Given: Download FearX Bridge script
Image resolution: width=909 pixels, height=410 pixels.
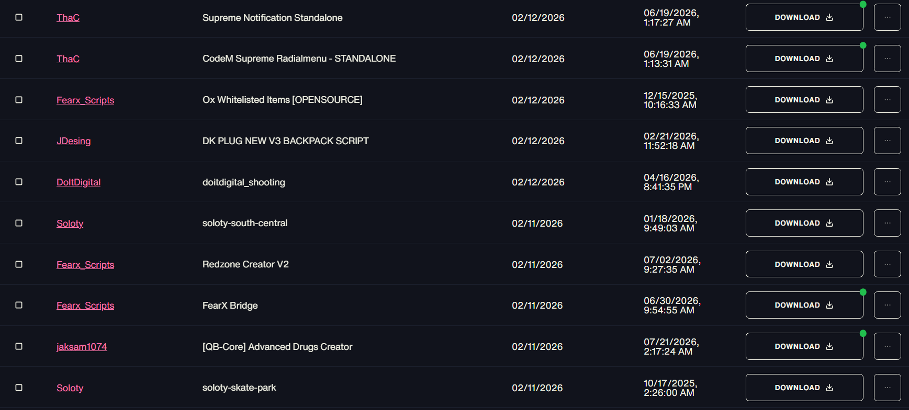Looking at the screenshot, I should click(804, 305).
